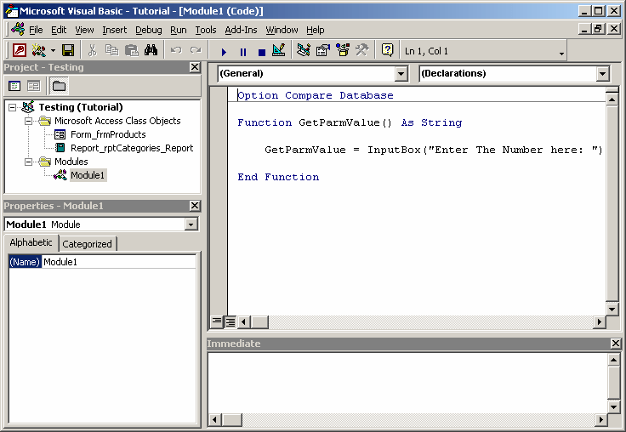626x432 pixels.
Task: Click the Cut scissors icon
Action: 92,51
